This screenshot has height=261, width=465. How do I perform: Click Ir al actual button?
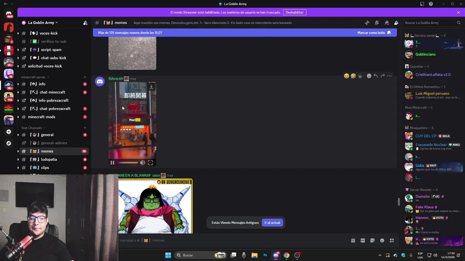point(272,223)
